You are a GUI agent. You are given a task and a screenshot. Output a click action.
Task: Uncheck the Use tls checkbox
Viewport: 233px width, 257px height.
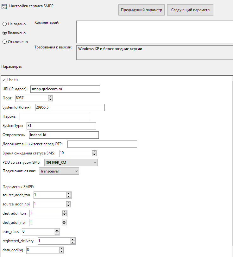(4, 80)
